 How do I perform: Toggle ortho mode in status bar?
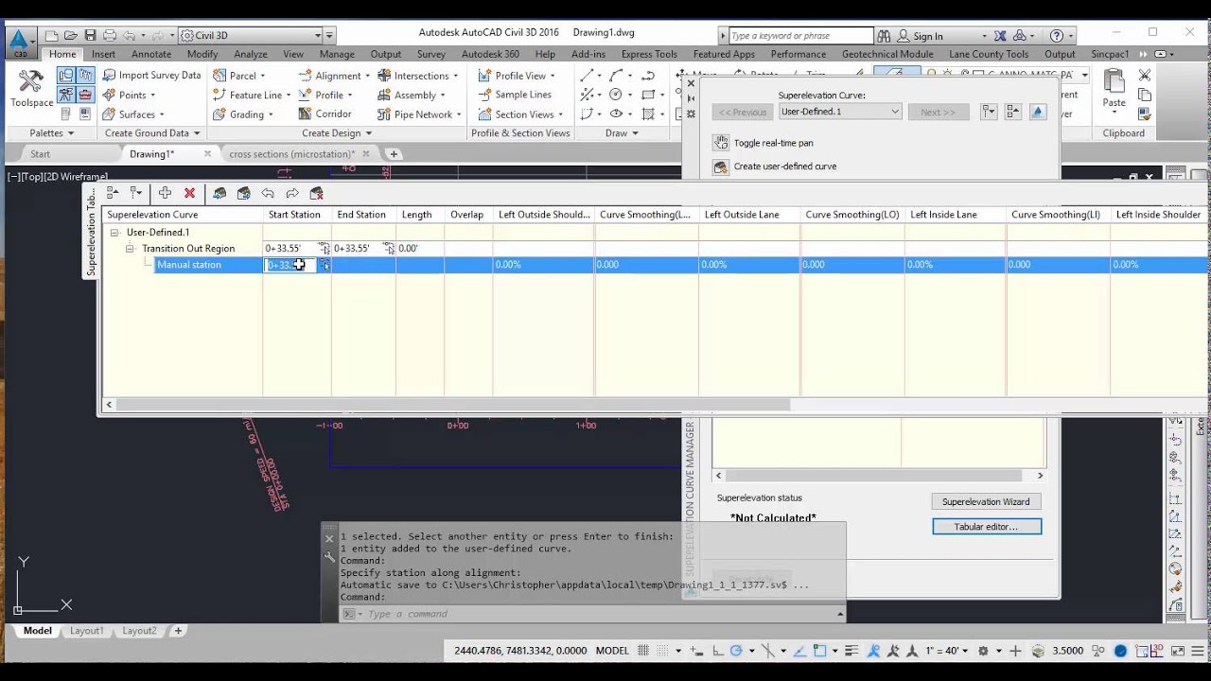click(x=718, y=651)
